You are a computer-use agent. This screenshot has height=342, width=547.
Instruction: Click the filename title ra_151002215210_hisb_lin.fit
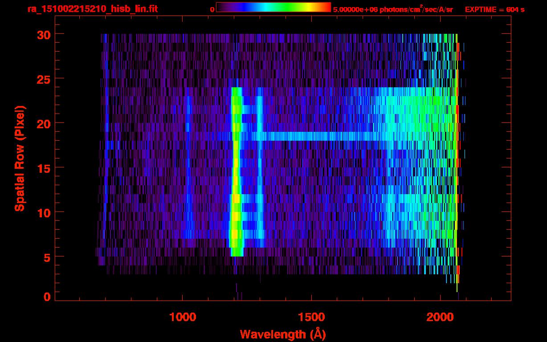pos(92,9)
